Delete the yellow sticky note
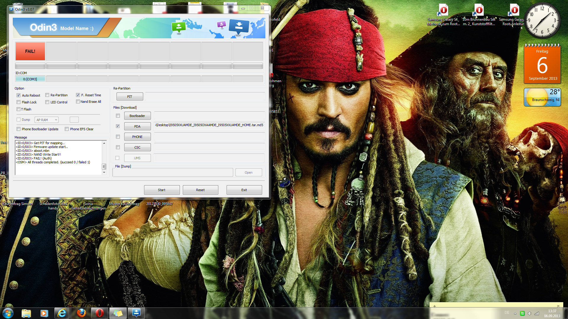 pyautogui.click(x=558, y=306)
